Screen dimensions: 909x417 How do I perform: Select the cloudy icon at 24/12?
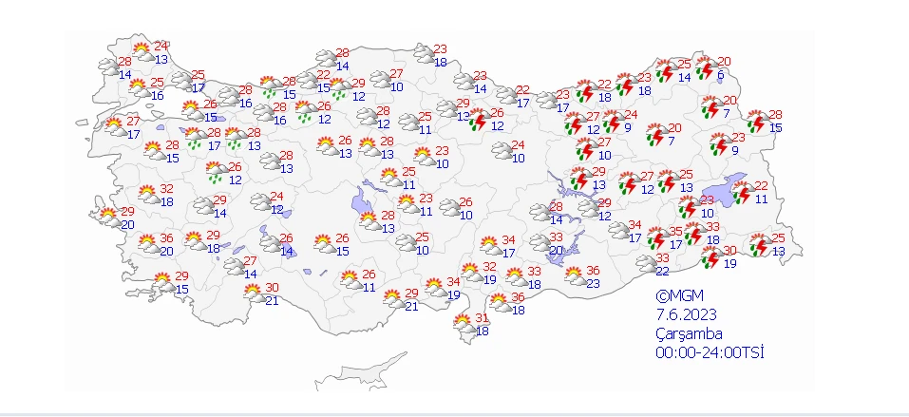pyautogui.click(x=261, y=202)
